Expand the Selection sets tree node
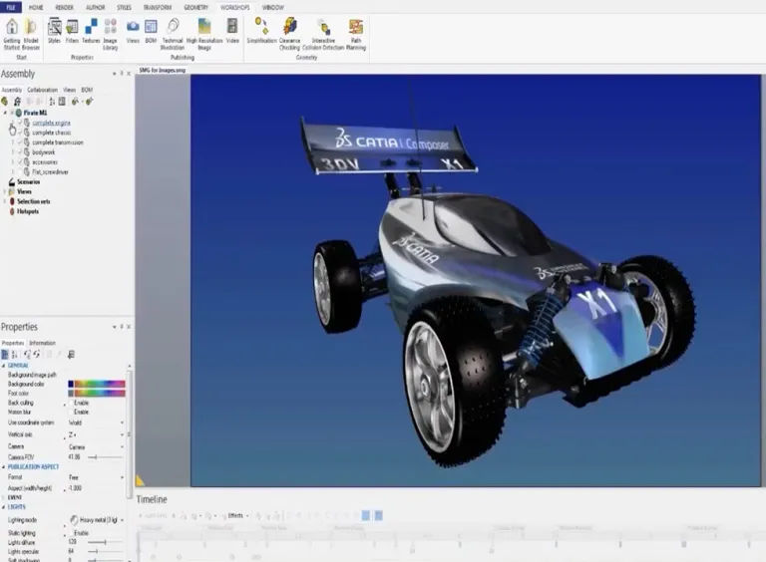 coord(5,201)
